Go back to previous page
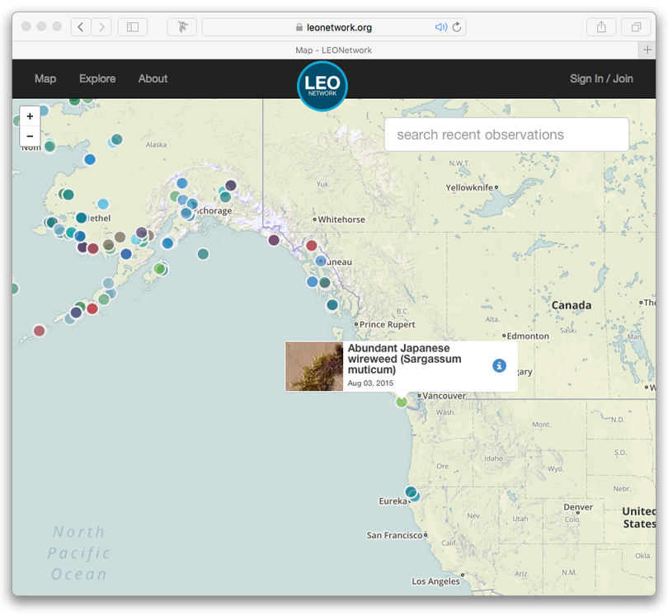 81,27
